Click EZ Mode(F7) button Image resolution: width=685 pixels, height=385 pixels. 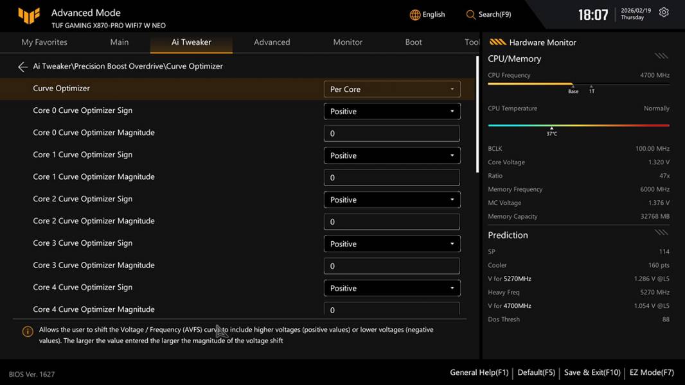pos(652,372)
